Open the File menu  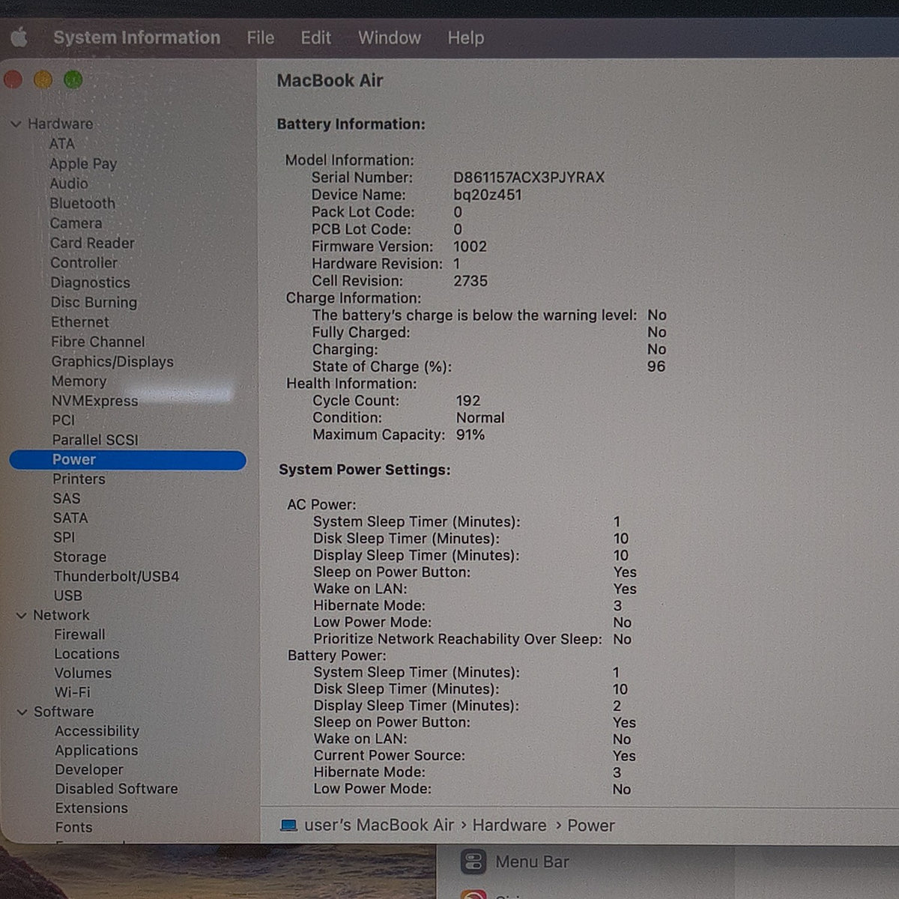click(261, 37)
